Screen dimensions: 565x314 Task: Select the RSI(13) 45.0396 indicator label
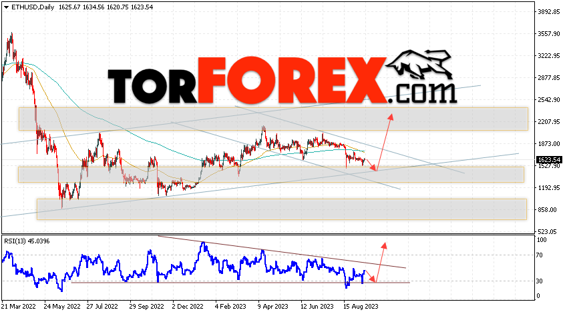[x=27, y=241]
